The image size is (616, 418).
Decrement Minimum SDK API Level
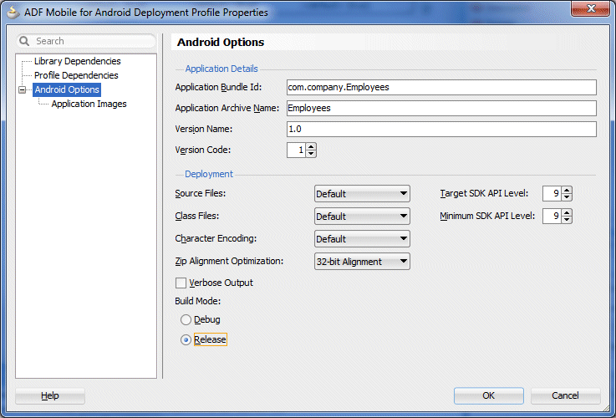coord(568,220)
